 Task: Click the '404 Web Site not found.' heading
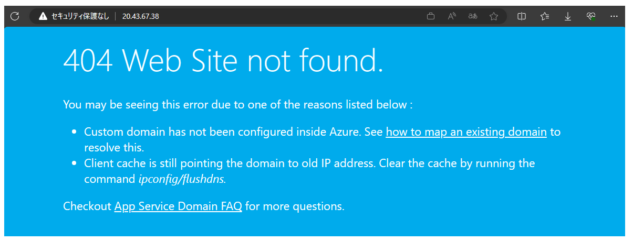[x=223, y=61]
